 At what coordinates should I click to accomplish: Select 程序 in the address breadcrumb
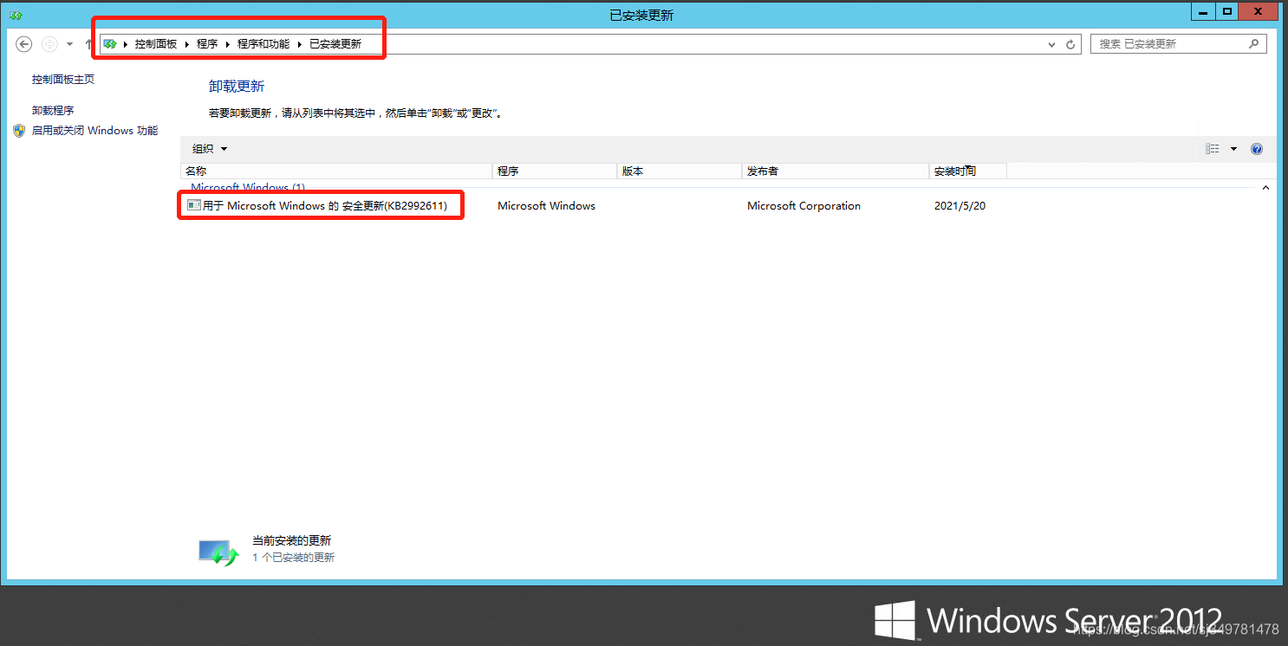tap(207, 44)
